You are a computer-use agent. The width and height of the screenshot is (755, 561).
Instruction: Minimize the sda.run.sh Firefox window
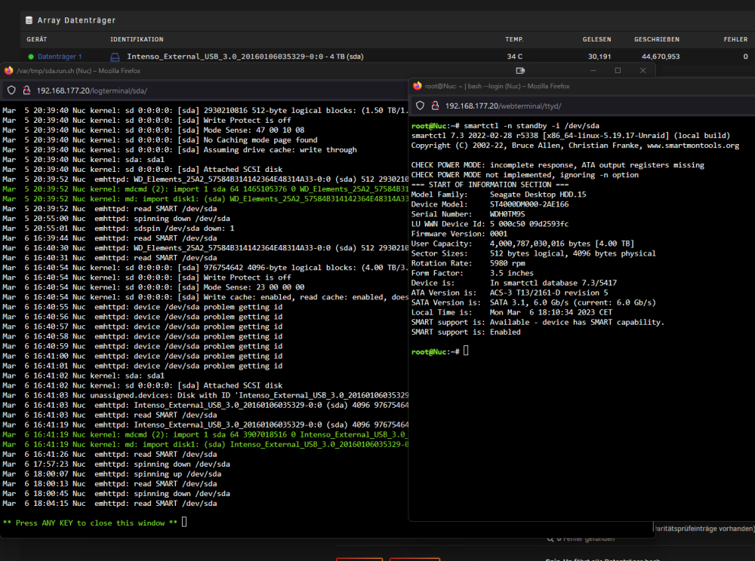click(593, 71)
